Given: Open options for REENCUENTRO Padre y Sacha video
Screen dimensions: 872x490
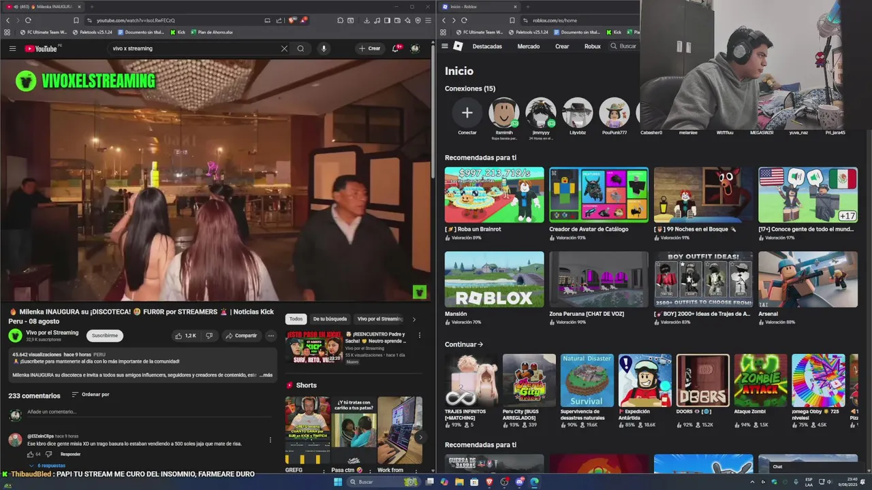Looking at the screenshot, I should click(x=420, y=336).
